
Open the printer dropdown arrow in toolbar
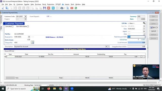click(65, 8)
